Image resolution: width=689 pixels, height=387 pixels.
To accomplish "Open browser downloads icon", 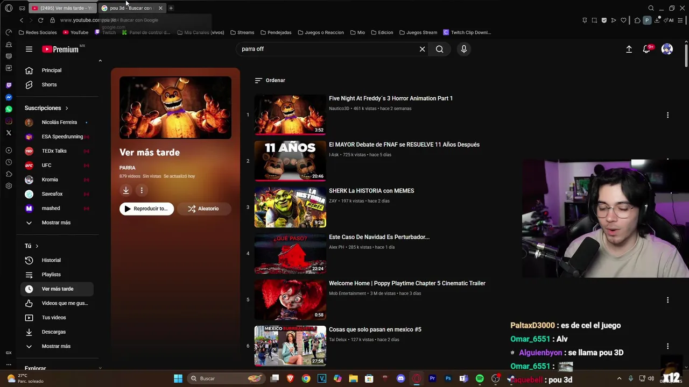I will tap(657, 20).
